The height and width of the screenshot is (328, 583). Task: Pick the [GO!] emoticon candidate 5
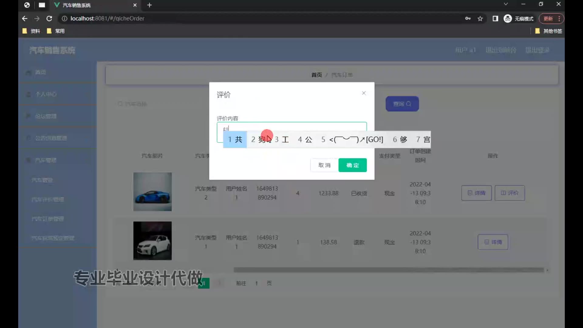(x=352, y=139)
